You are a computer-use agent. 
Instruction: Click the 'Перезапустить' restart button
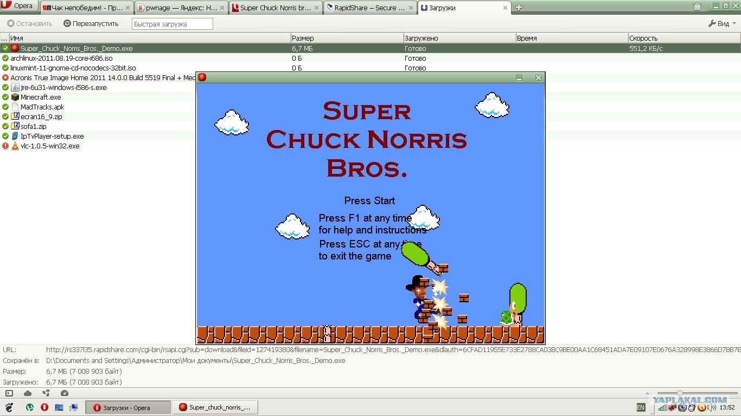[x=91, y=24]
